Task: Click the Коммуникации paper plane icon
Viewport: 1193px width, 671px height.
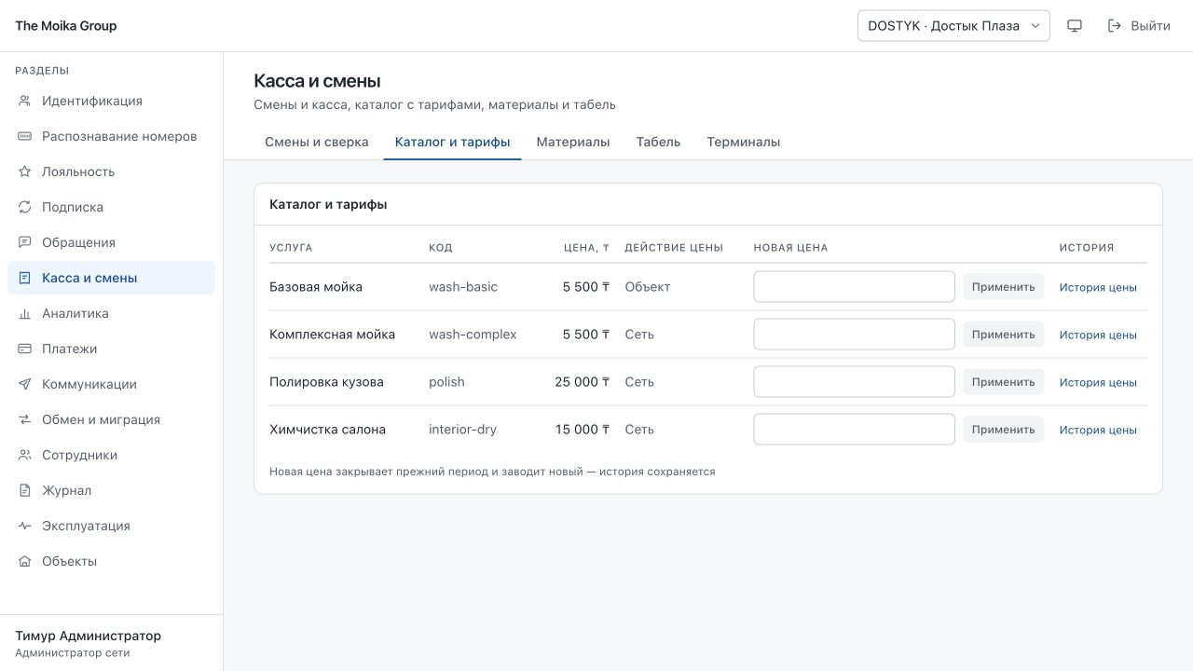Action: (25, 384)
